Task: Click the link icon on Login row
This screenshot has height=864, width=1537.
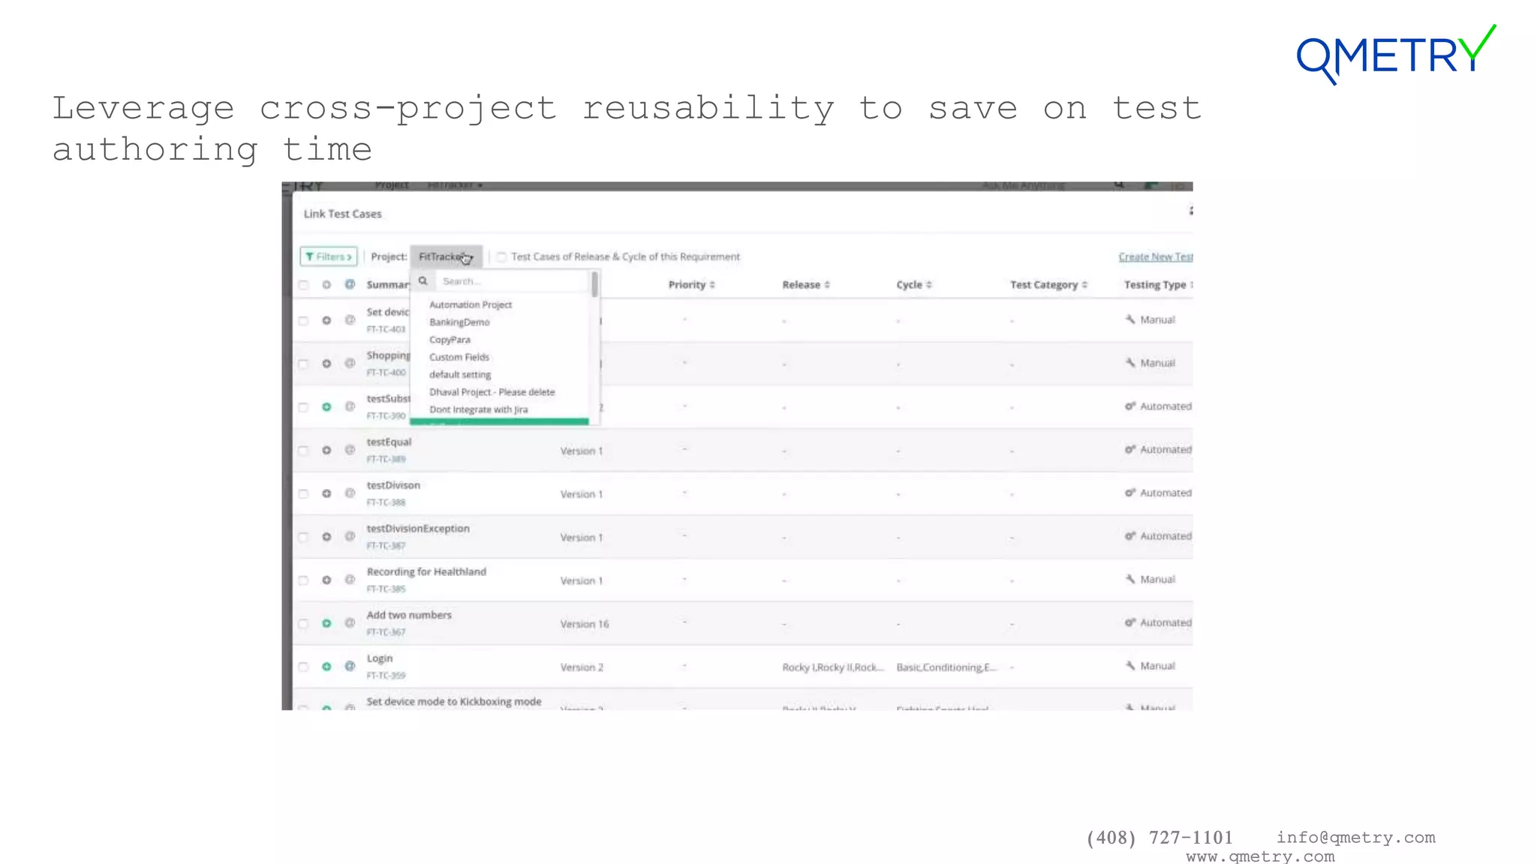Action: click(350, 666)
